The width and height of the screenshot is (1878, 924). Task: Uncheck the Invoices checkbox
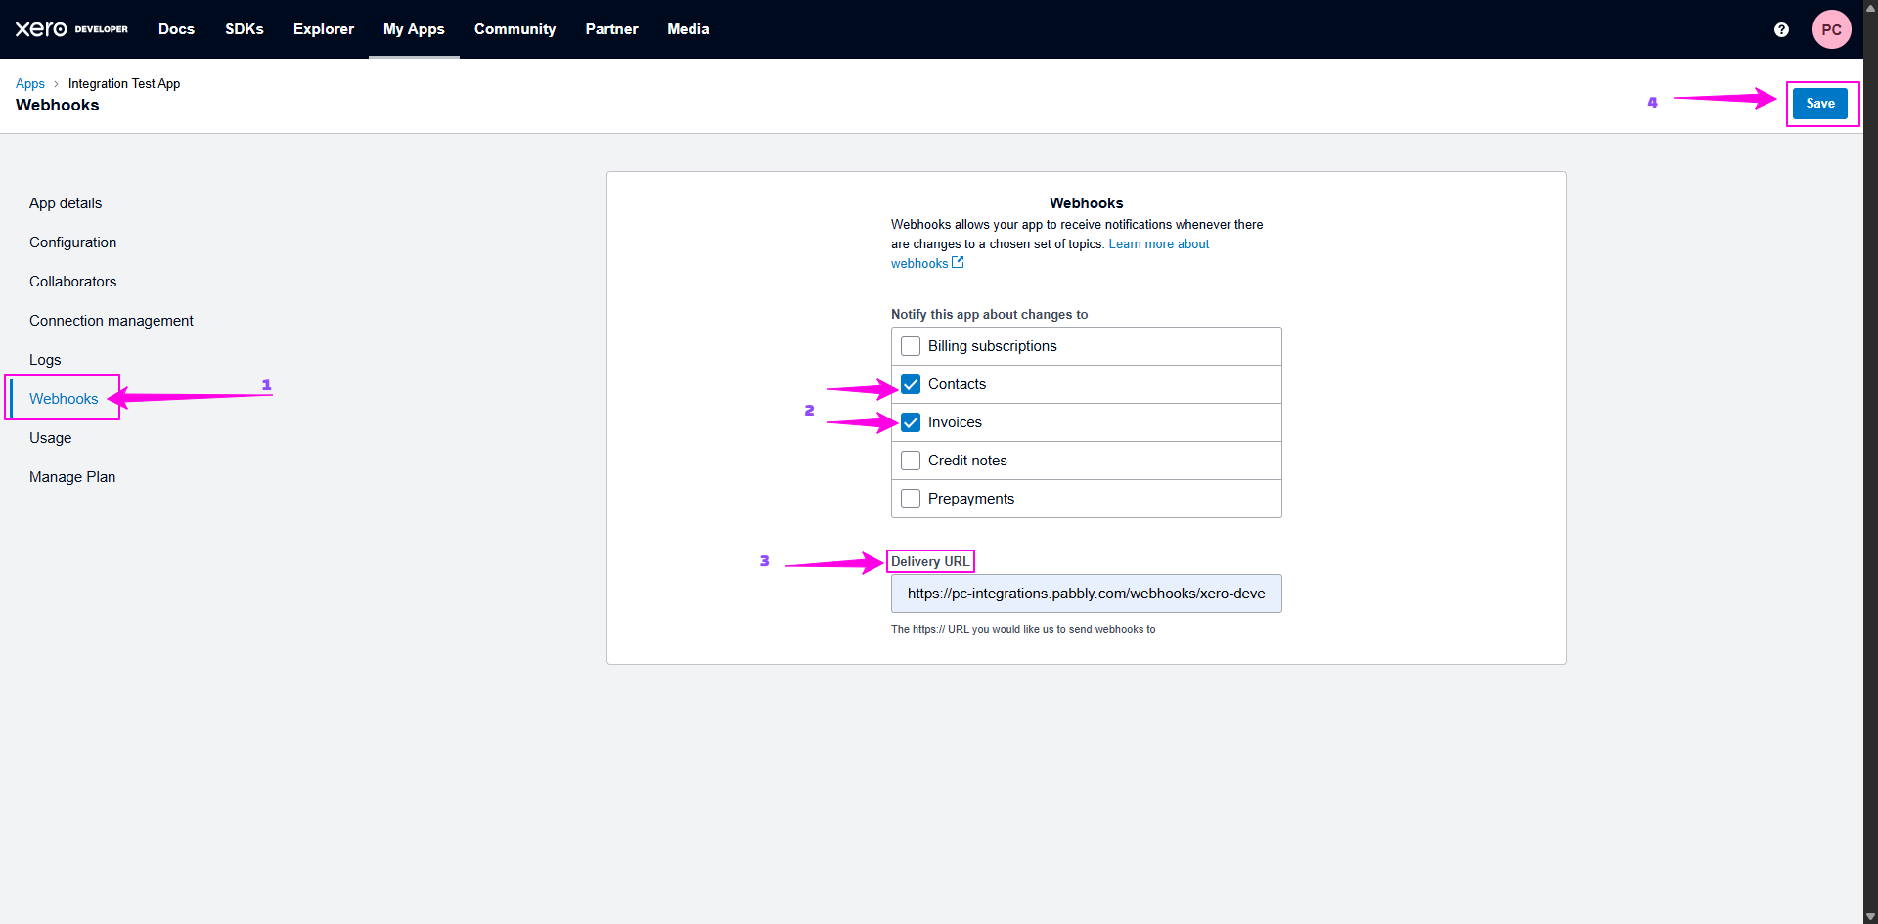point(911,422)
